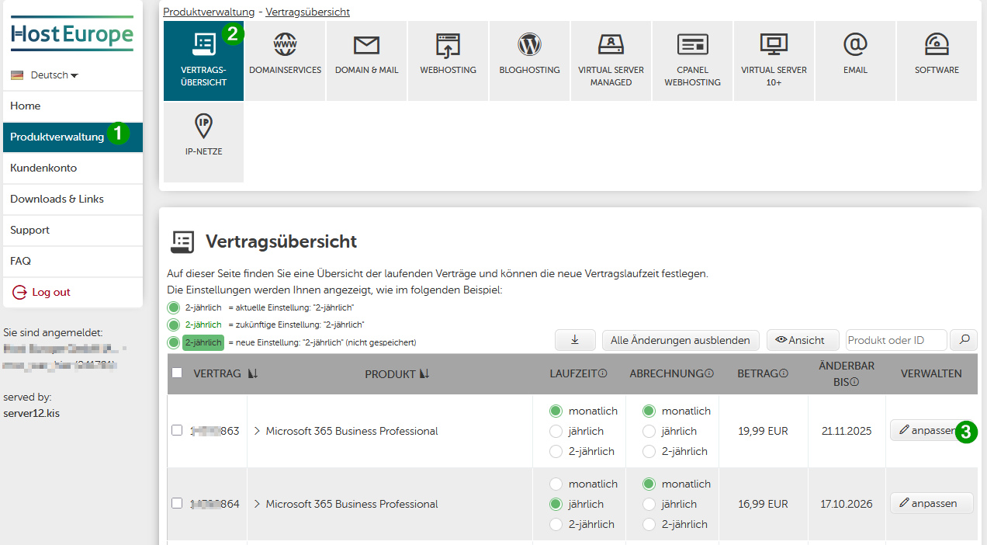Open Kundenkonto in the sidebar menu

pyautogui.click(x=43, y=168)
